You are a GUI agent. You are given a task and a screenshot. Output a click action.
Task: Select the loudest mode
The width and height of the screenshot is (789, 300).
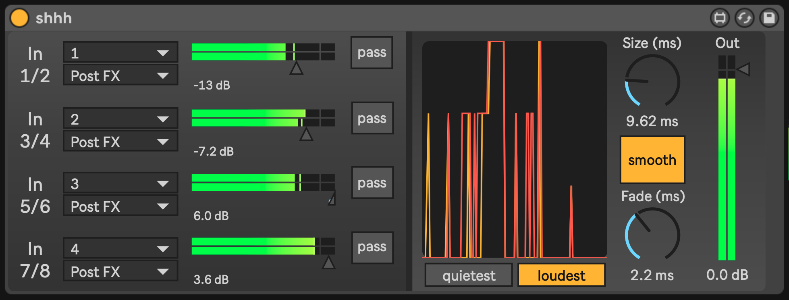point(561,275)
